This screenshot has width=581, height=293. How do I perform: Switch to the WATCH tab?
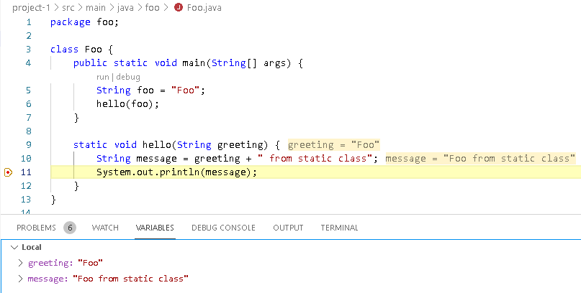click(x=105, y=228)
